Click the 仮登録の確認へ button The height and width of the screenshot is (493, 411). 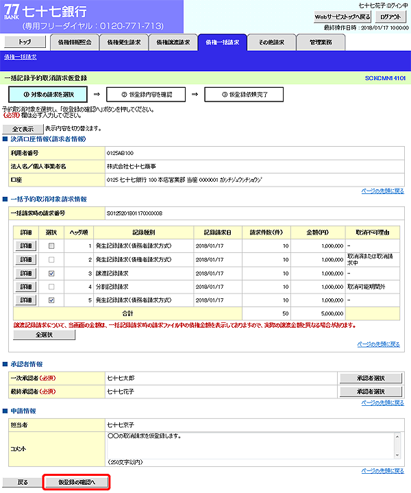pos(77,482)
